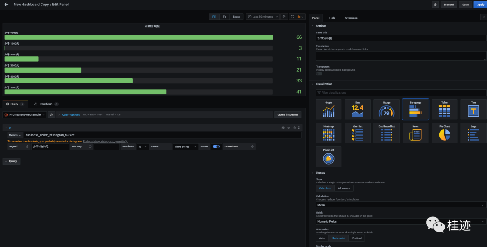Choose the Heatmap visualization

point(328,133)
